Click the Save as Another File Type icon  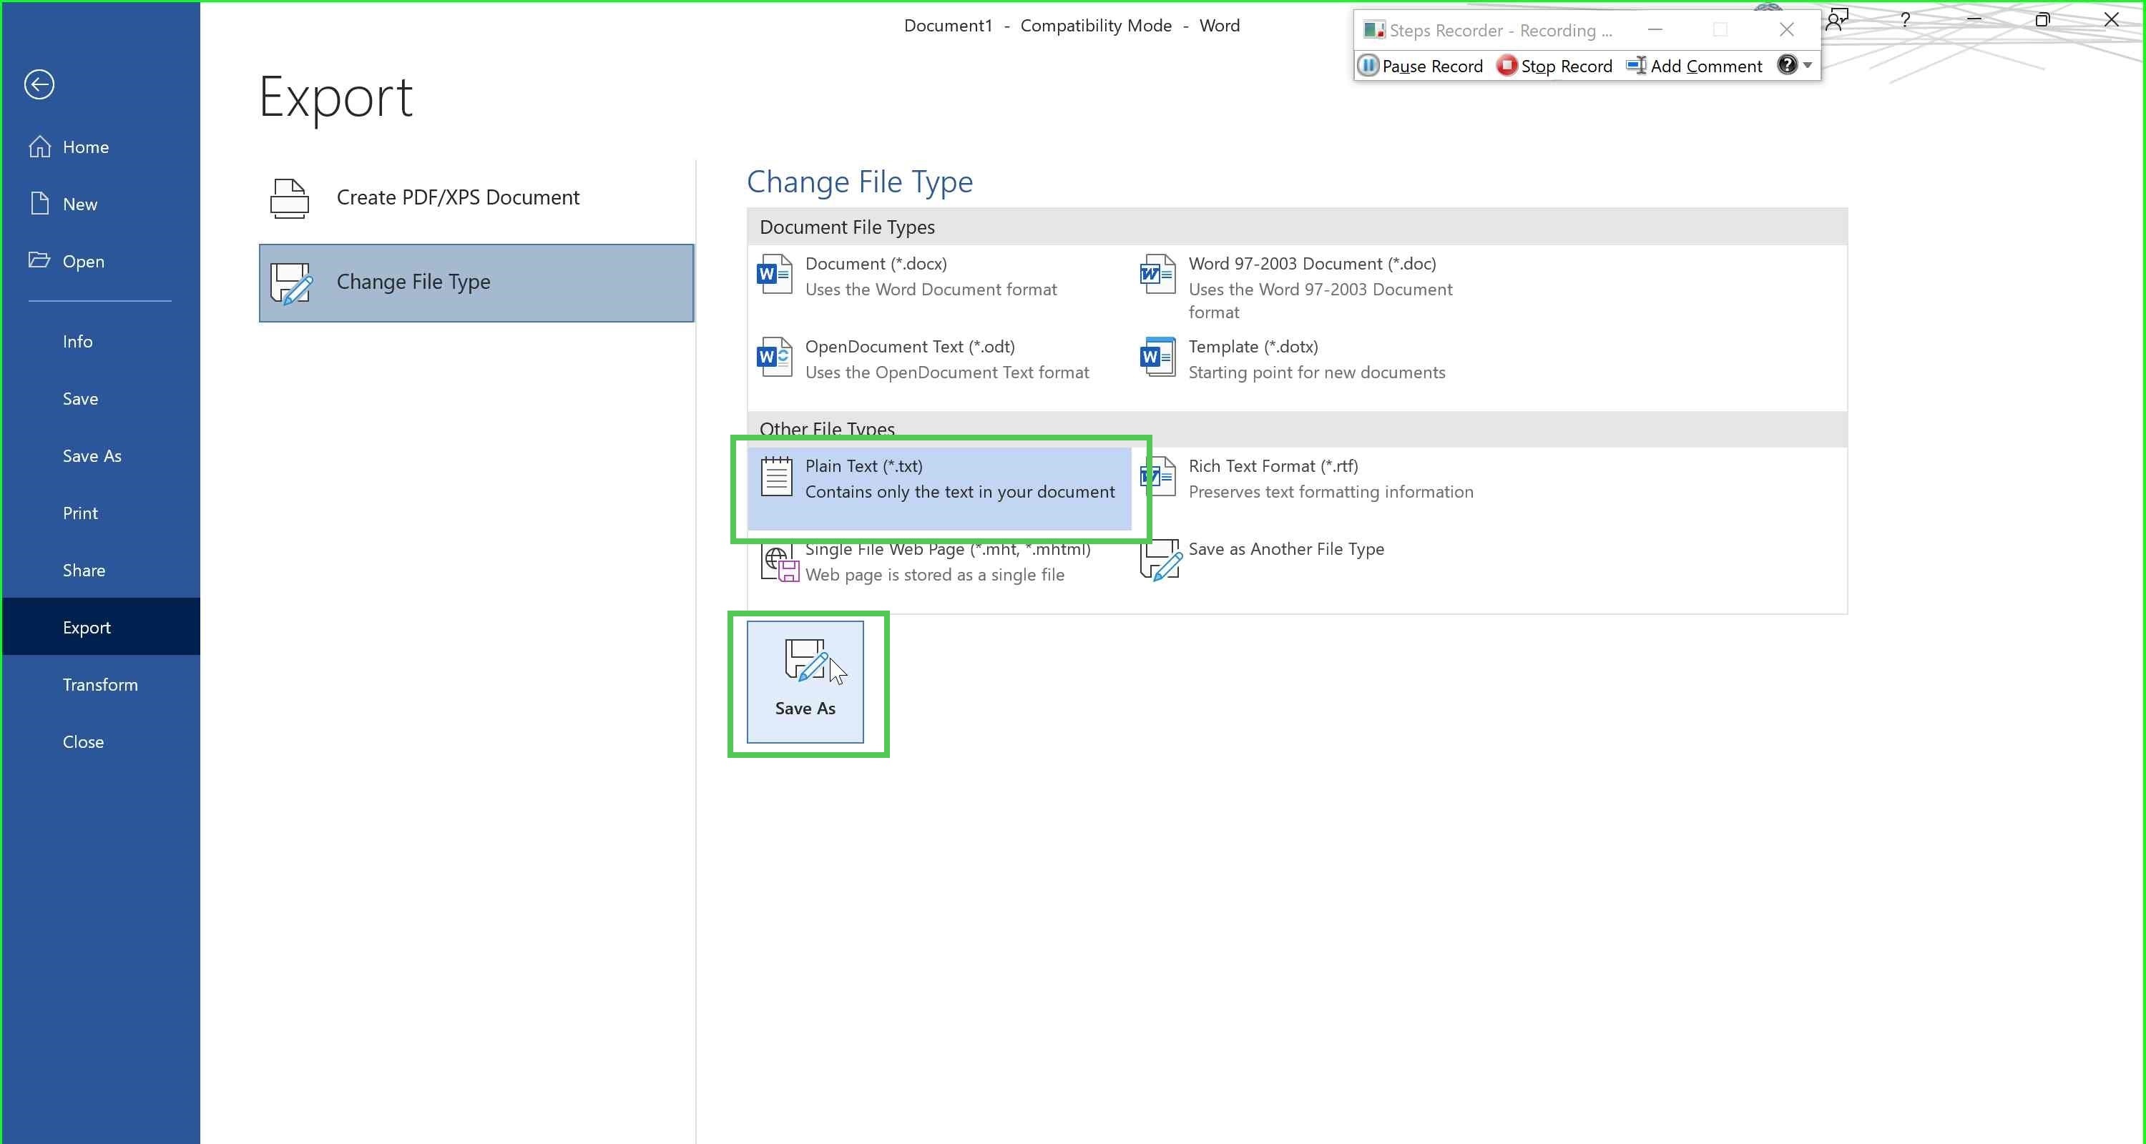pos(1160,561)
